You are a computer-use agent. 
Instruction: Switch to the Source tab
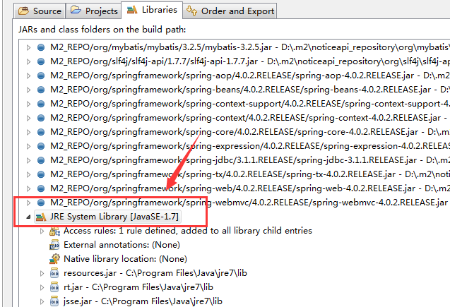[40, 11]
